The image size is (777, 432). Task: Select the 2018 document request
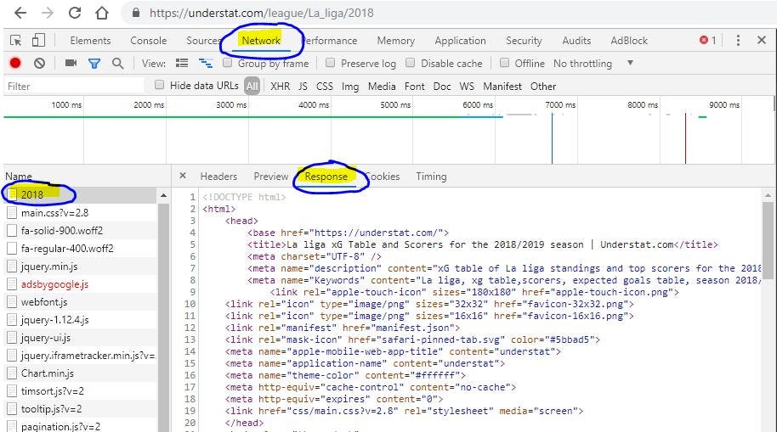[82, 194]
